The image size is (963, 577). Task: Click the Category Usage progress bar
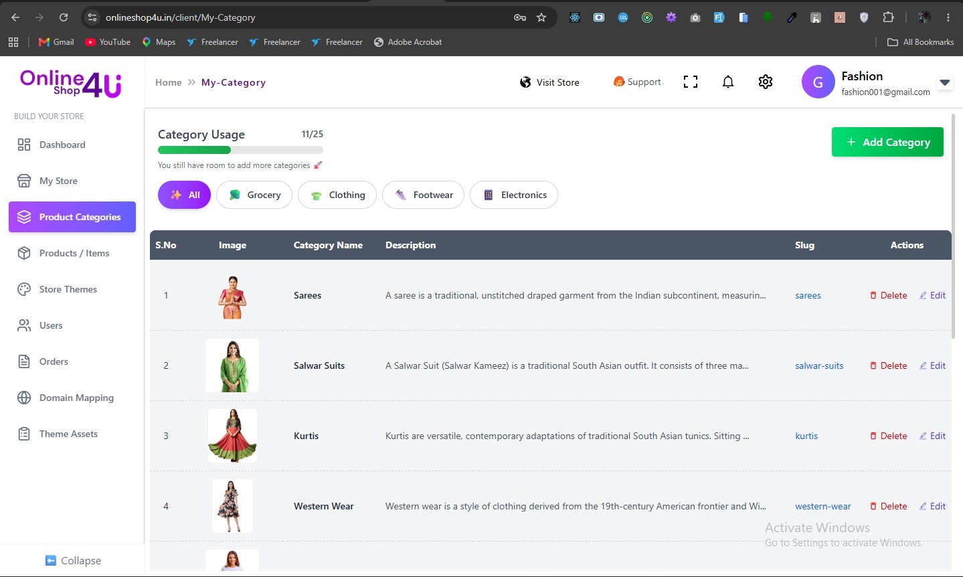(x=240, y=150)
